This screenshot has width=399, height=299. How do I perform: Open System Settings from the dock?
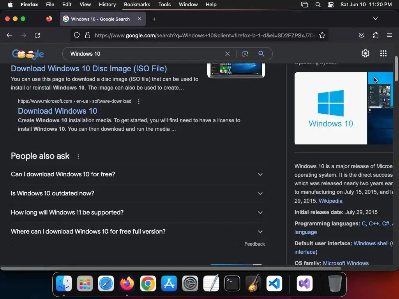[x=190, y=283]
